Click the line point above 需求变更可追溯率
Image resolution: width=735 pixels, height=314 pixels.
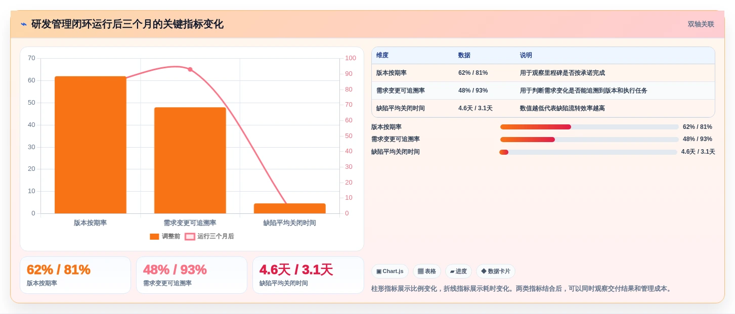click(x=190, y=69)
